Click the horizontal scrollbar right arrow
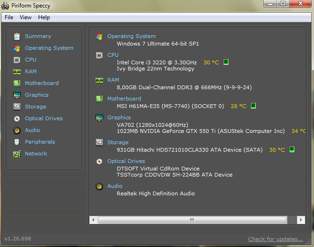Screen dimensions: 314x247 point(301,220)
